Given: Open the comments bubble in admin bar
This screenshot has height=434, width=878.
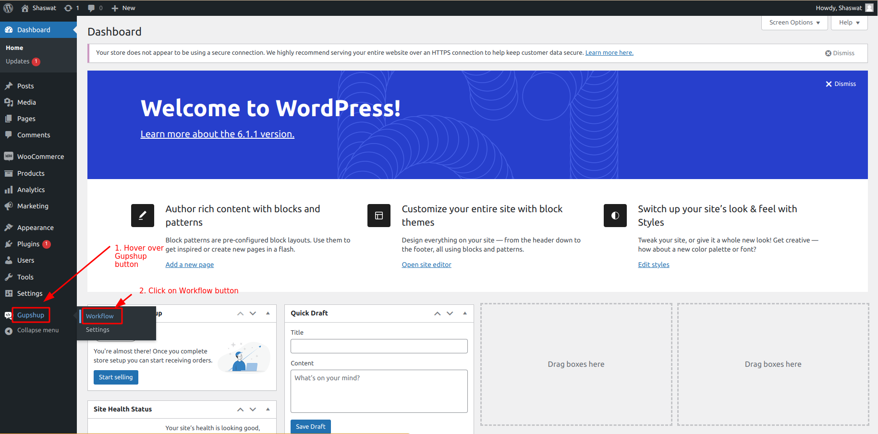Looking at the screenshot, I should 91,8.
